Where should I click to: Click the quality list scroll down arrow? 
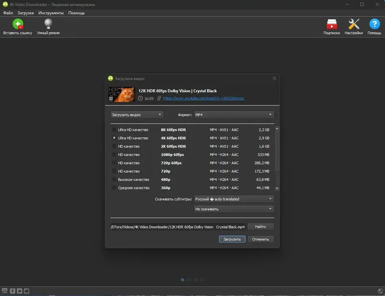(277, 188)
